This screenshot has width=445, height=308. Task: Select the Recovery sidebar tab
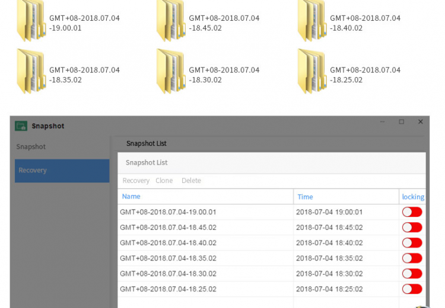[x=62, y=171]
